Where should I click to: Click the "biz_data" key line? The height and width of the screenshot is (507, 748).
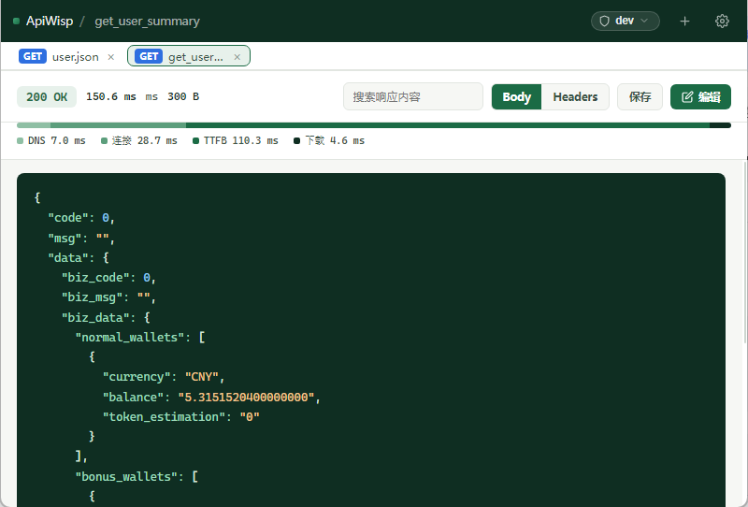tap(106, 317)
